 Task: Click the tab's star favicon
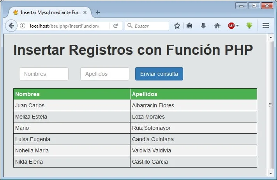pos(16,12)
